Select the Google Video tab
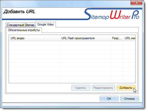 coord(46,24)
